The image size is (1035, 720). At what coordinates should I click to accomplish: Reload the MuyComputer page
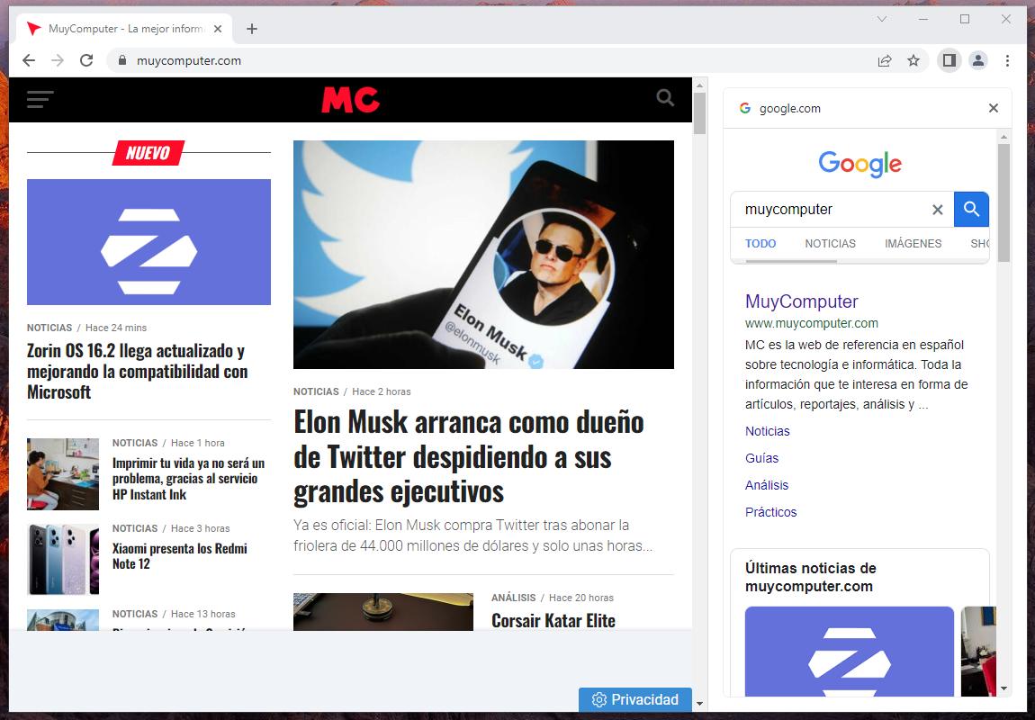86,60
